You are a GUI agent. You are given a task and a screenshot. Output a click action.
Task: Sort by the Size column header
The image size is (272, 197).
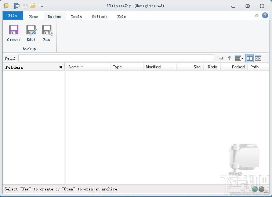(x=190, y=67)
